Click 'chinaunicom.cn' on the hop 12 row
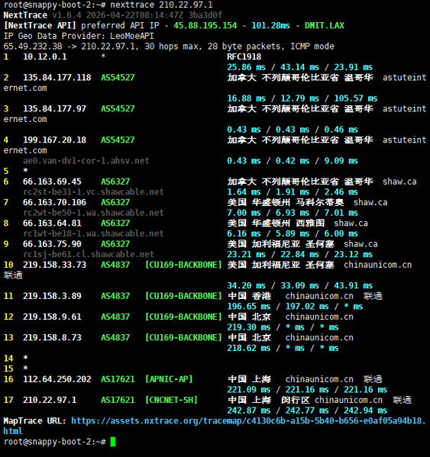This screenshot has height=457, width=430. (x=319, y=317)
